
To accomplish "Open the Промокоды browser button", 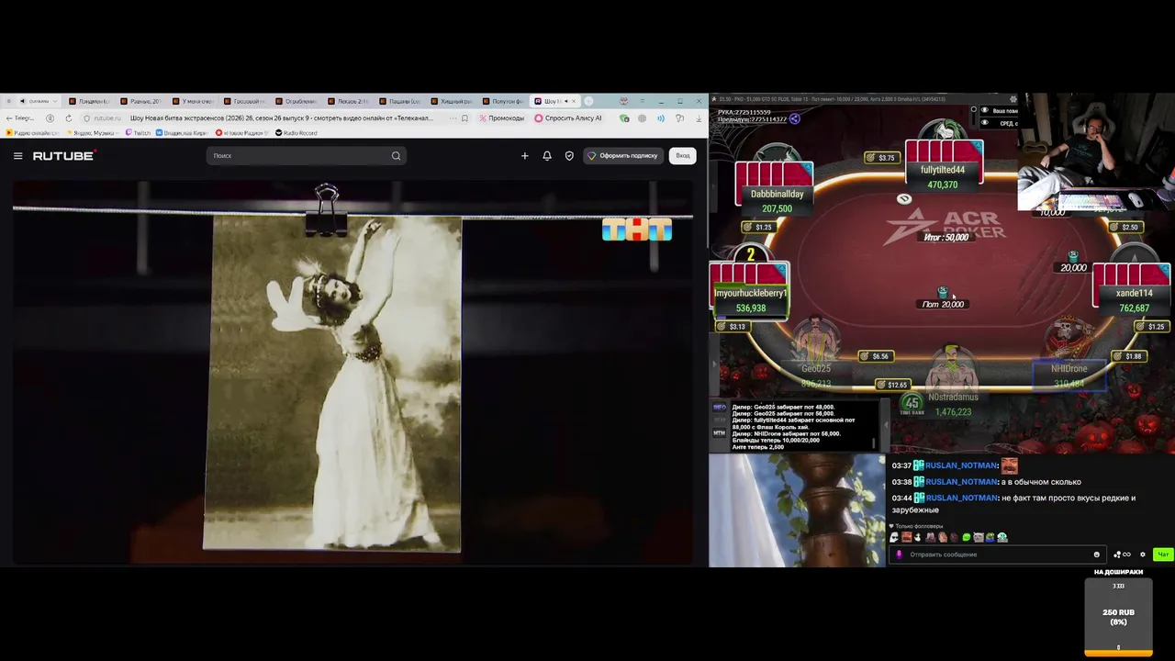I will 501,118.
